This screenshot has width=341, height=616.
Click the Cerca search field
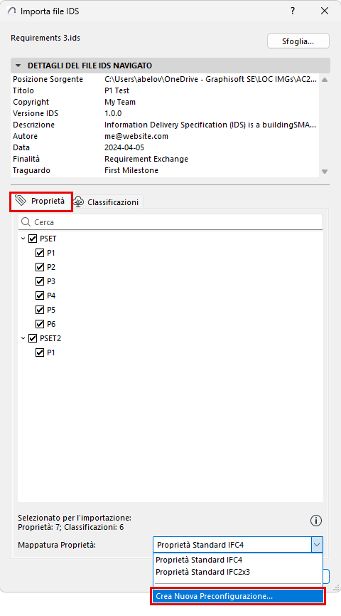pyautogui.click(x=170, y=222)
